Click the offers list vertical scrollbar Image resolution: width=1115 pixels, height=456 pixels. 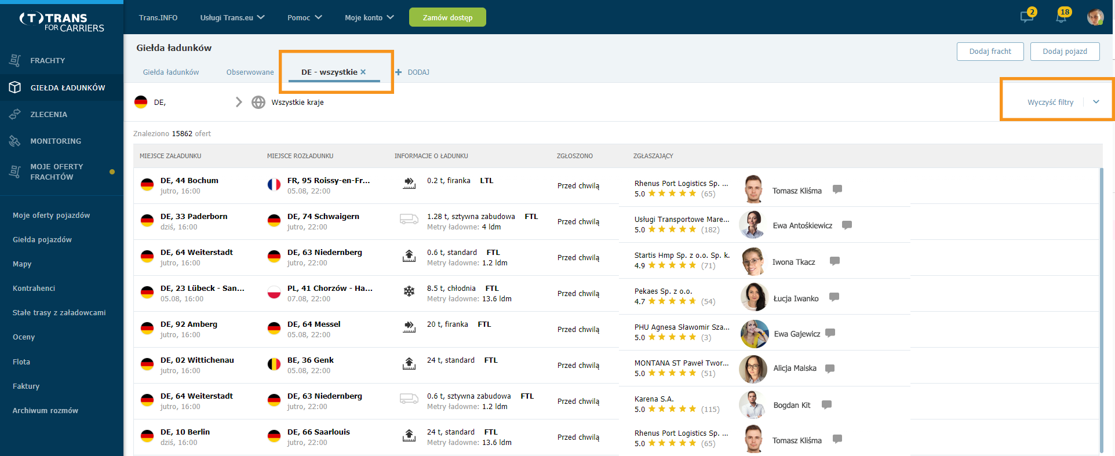(1101, 310)
